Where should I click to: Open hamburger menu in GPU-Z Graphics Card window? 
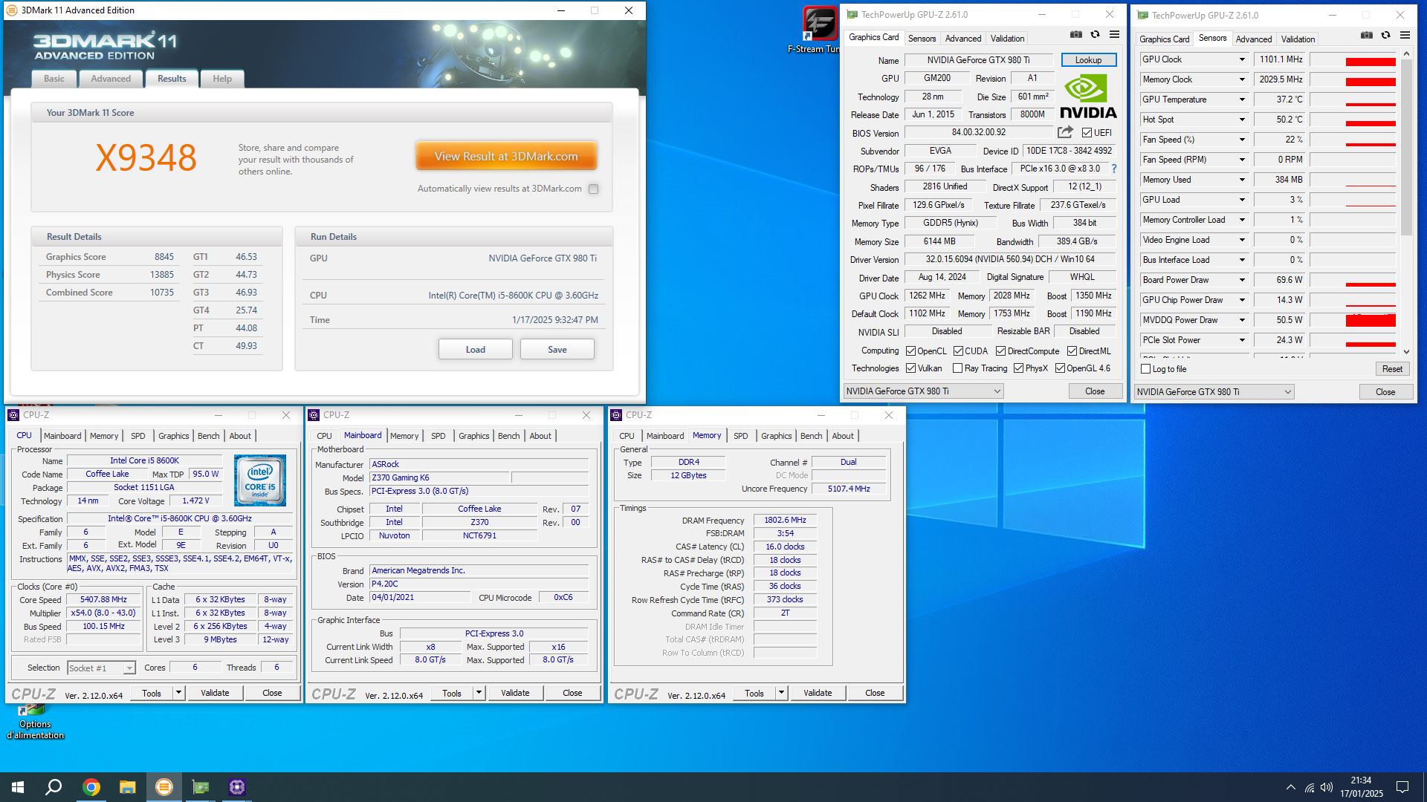(x=1114, y=34)
